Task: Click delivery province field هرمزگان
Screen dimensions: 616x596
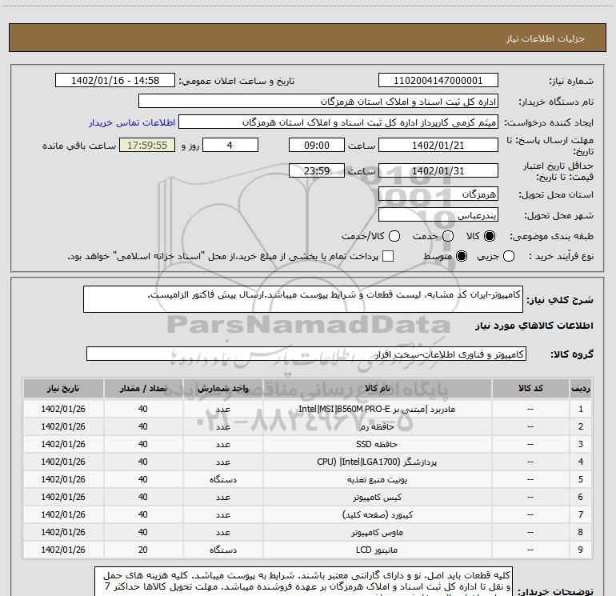Action: pyautogui.click(x=438, y=194)
